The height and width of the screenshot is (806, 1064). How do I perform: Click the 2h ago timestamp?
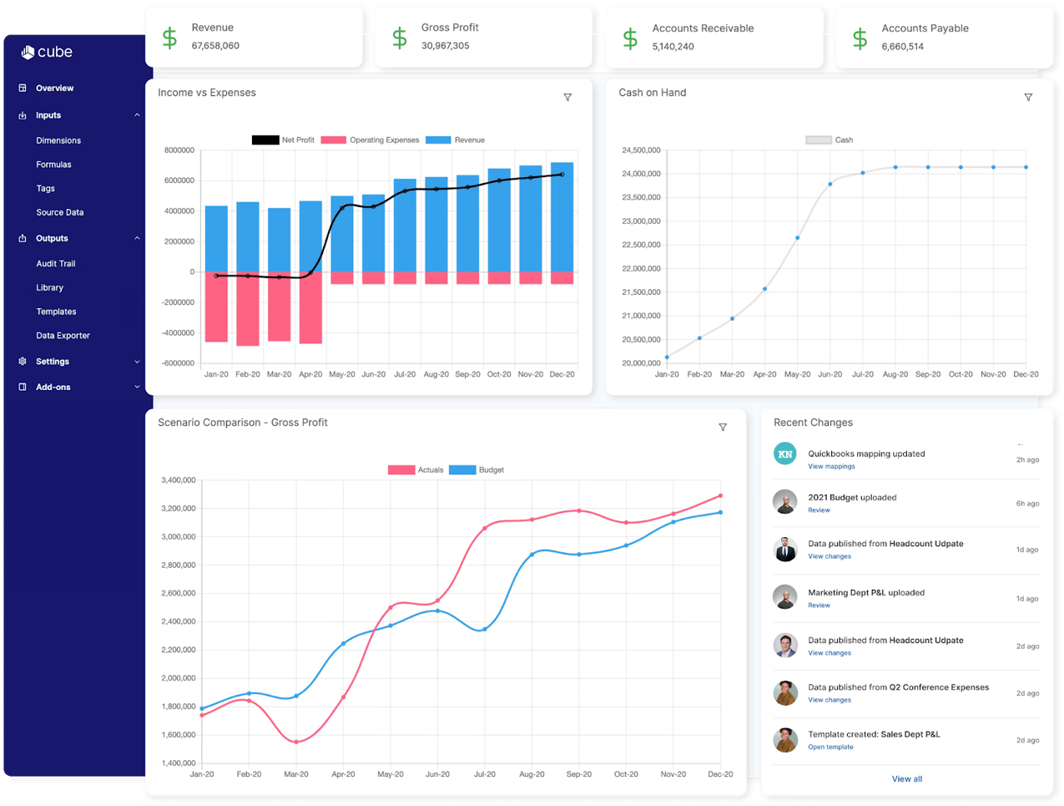tap(1027, 460)
